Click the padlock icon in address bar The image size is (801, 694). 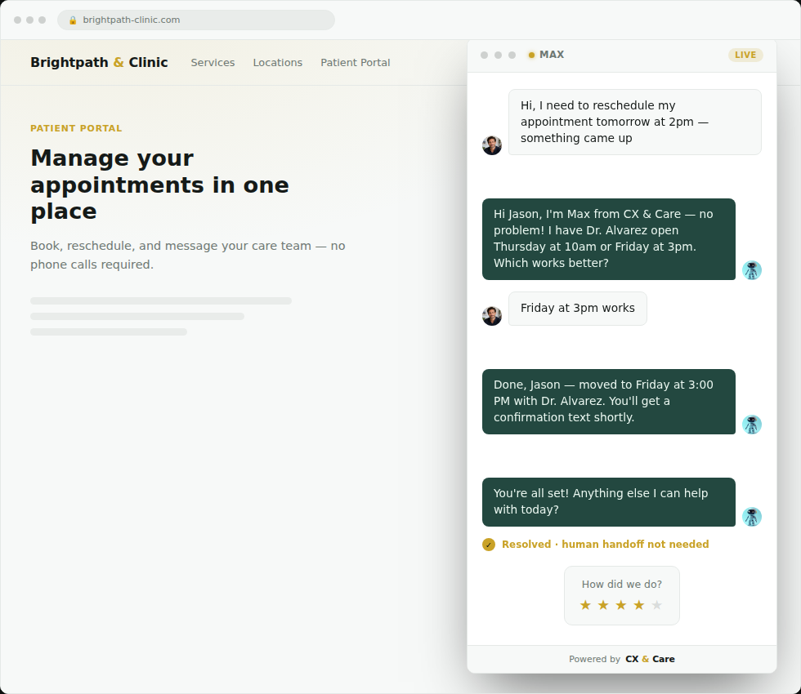coord(73,20)
